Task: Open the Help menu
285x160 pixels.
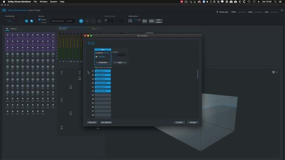Action: 62,2
